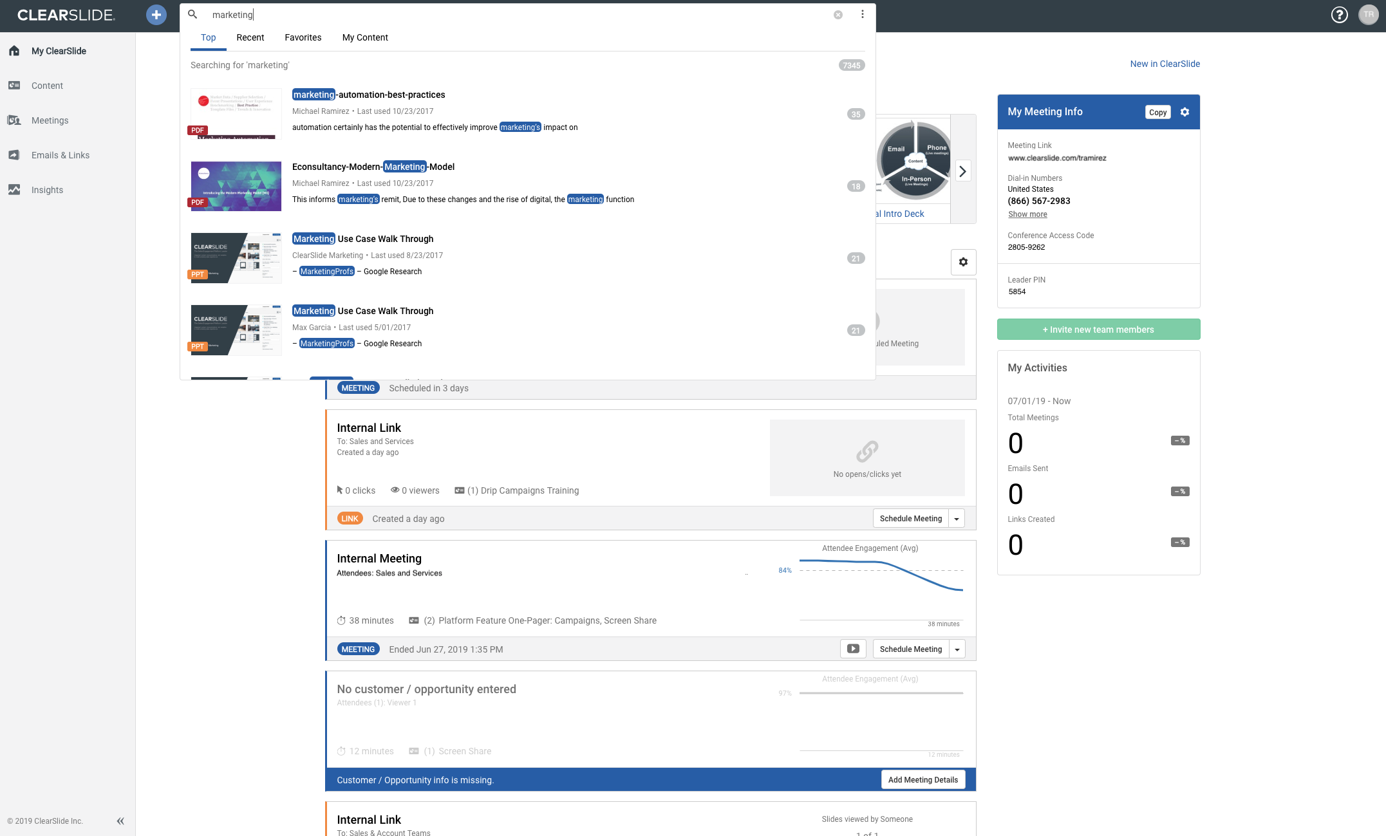Viewport: 1386px width, 836px height.
Task: Click the 7345 results count badge
Action: [851, 65]
